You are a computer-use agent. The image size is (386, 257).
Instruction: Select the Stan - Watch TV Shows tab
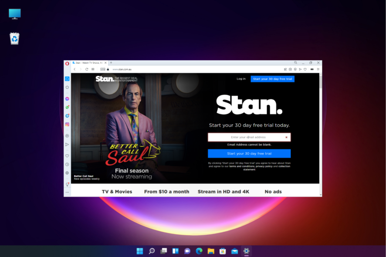(x=89, y=63)
